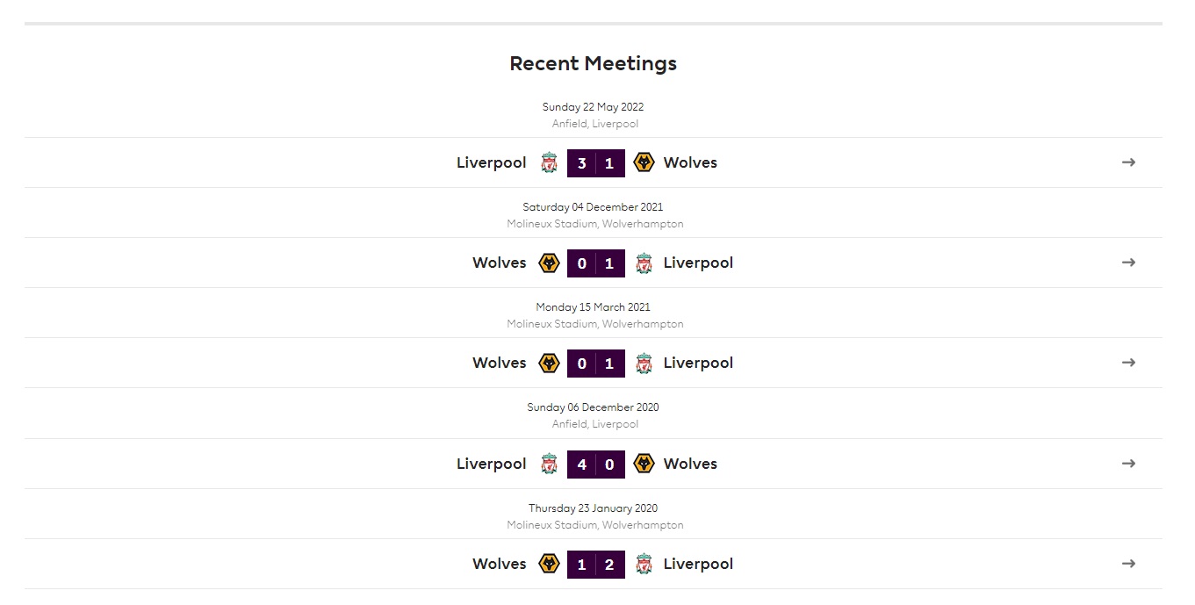Click the arrow for the 23 January 2020 match
The width and height of the screenshot is (1195, 605).
(x=1128, y=564)
